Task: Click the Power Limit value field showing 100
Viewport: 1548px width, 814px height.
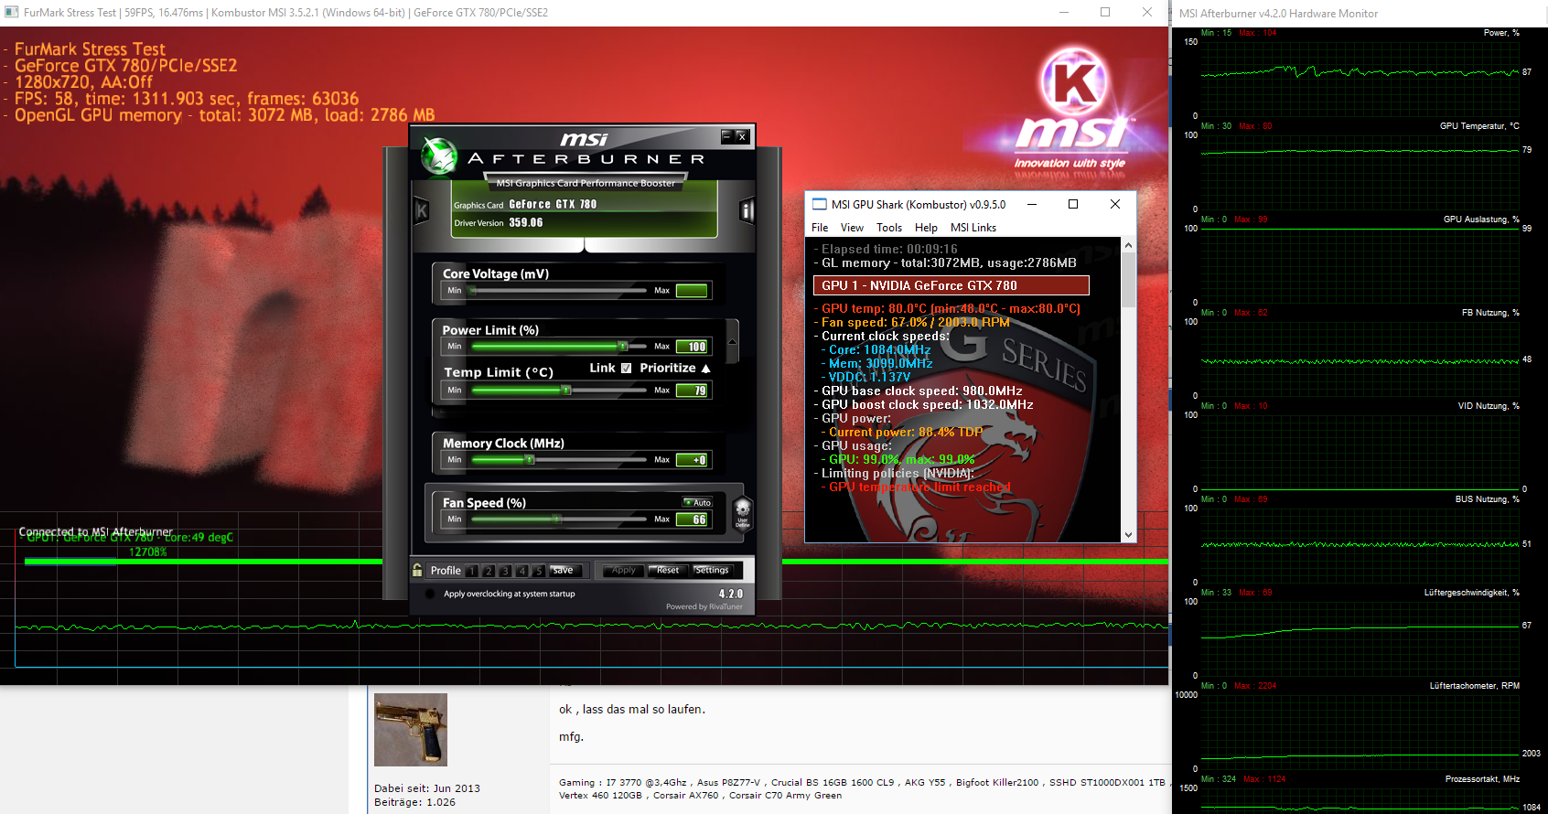Action: coord(692,347)
